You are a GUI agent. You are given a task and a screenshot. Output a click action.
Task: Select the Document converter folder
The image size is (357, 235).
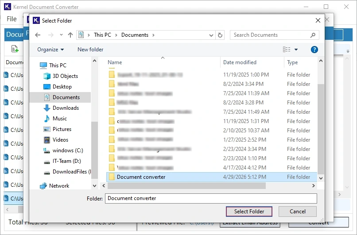click(212, 177)
